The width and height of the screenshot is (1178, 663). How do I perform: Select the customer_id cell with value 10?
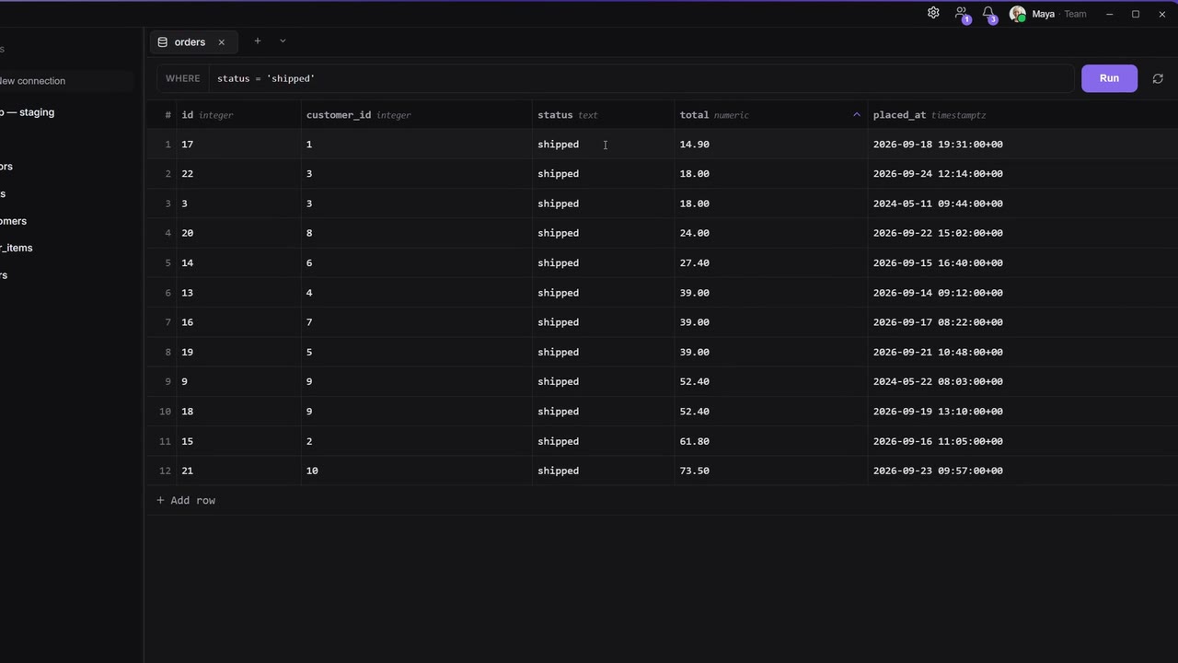[x=416, y=471]
